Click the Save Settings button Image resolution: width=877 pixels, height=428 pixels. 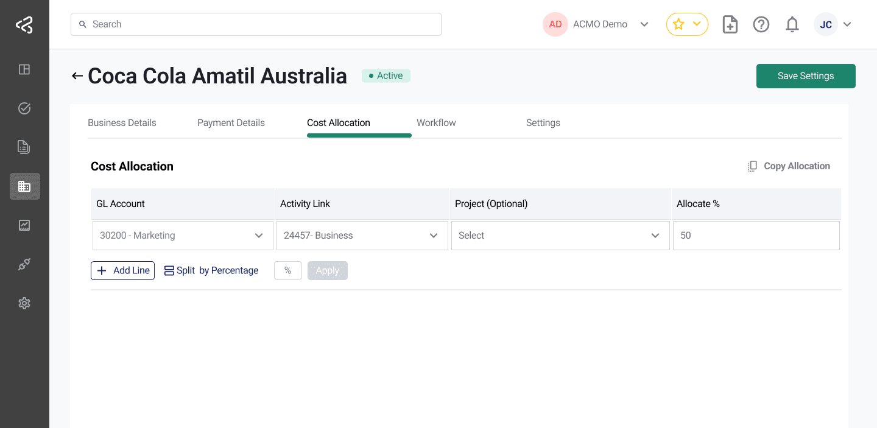tap(806, 76)
